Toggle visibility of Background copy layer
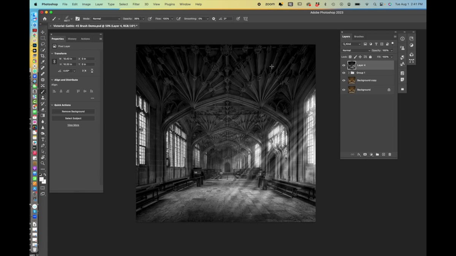The width and height of the screenshot is (456, 256). pos(344,80)
